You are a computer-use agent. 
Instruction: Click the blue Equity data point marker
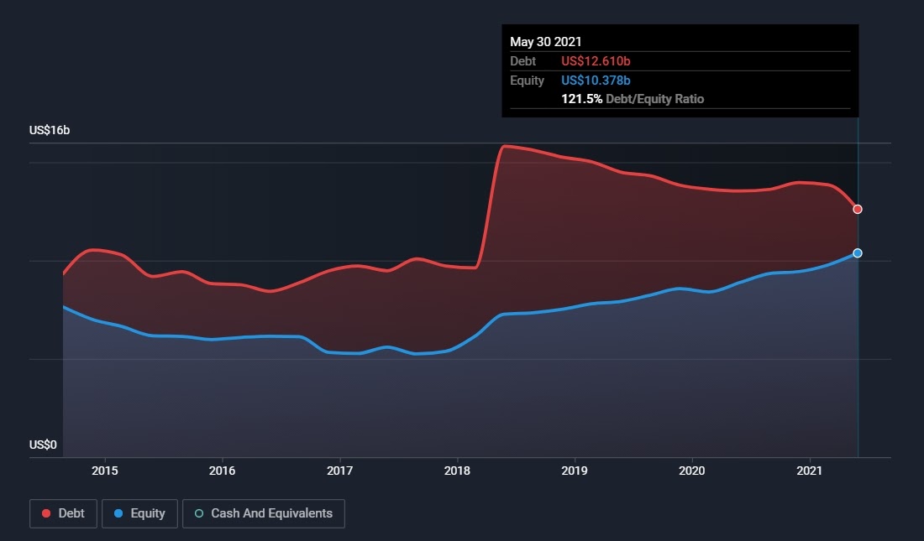858,253
